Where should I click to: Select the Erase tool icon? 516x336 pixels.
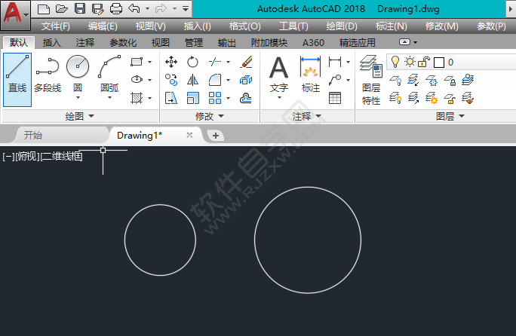tap(246, 62)
